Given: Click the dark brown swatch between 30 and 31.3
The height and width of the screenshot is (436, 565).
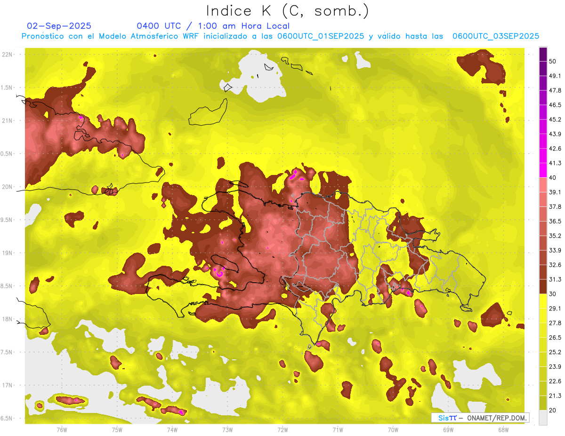Looking at the screenshot, I should tap(543, 287).
